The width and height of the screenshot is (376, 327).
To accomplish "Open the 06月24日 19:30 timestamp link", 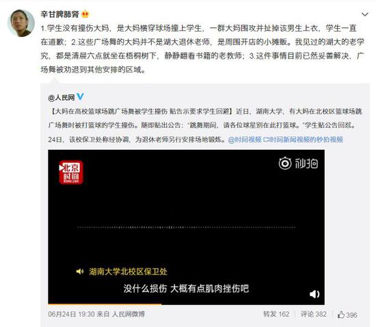I will click(71, 314).
